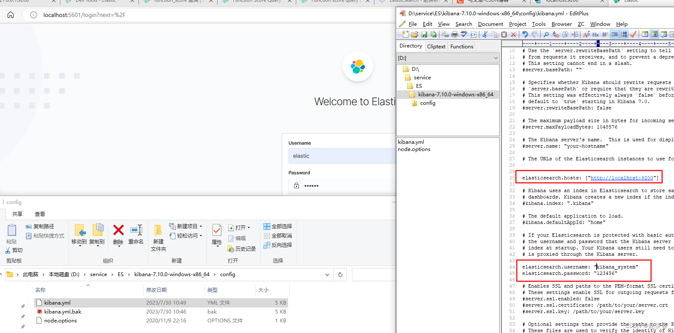
Task: Open the Share (共享) ribbon tab
Action: click(x=17, y=214)
